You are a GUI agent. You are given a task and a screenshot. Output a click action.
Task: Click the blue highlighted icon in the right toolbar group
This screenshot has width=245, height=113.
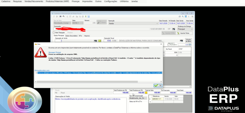186,16
